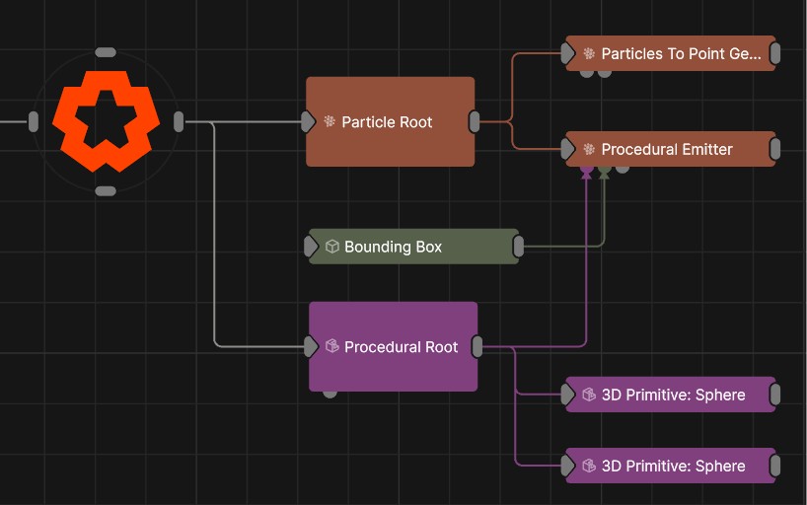Click the orange Notch root node logo
The image size is (807, 505).
106,121
